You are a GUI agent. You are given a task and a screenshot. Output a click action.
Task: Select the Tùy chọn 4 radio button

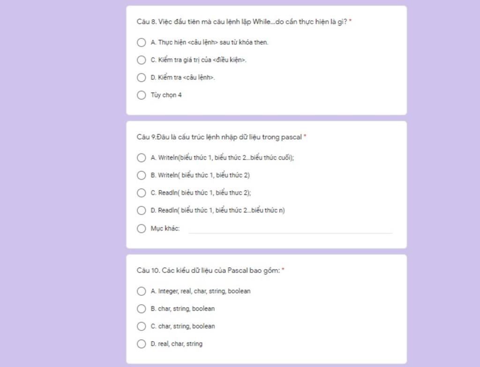click(x=141, y=95)
